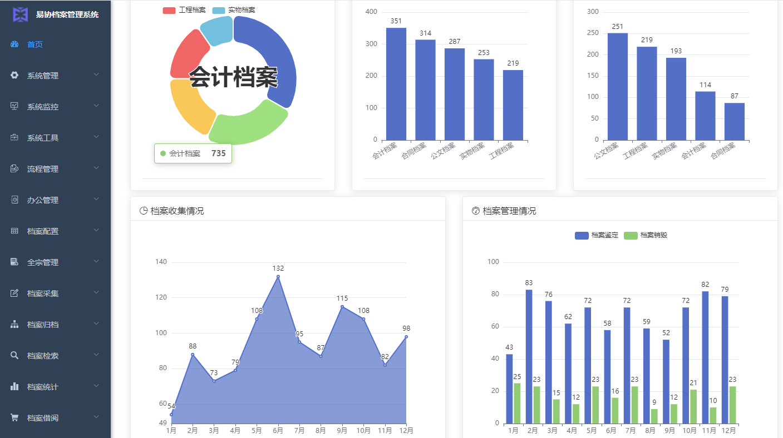Click the 档案收集情况 panel title

tap(177, 211)
